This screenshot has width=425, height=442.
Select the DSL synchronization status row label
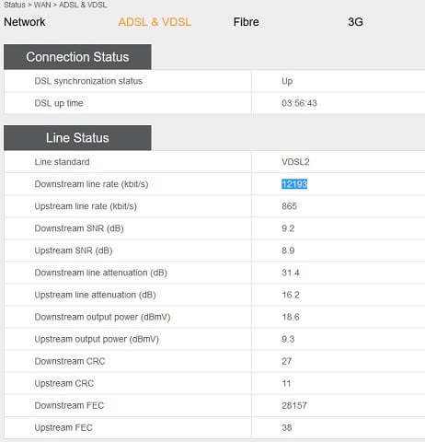coord(88,81)
